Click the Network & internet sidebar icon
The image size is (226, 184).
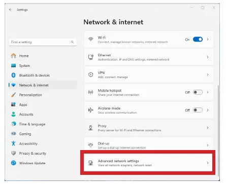coord(13,85)
